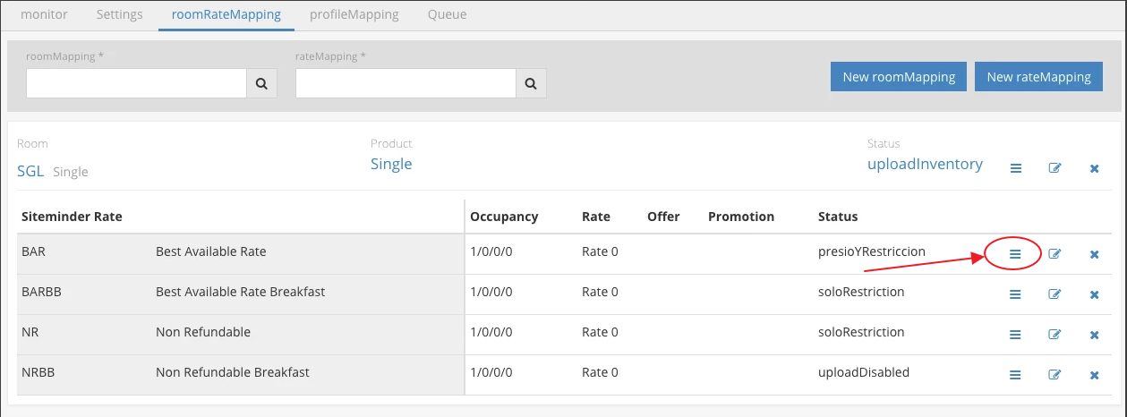Edit the BARBB rate mapping
Image resolution: width=1127 pixels, height=417 pixels.
coord(1054,294)
